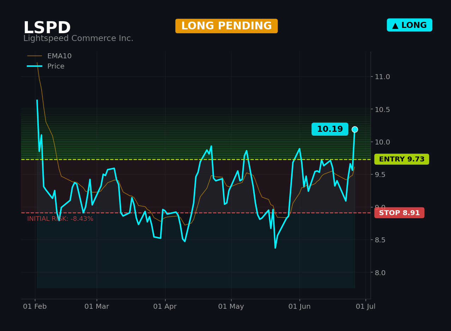Image resolution: width=451 pixels, height=331 pixels.
Task: Click the orange EMA10 legend line swatch
Action: click(x=35, y=56)
